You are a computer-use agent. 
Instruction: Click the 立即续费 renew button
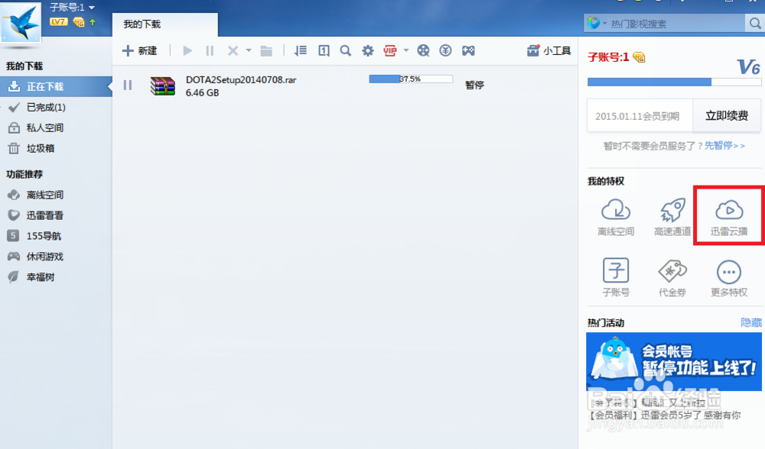[x=727, y=116]
